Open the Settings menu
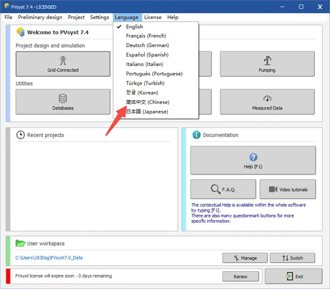Viewport: 330px width, 289px height. [100, 17]
